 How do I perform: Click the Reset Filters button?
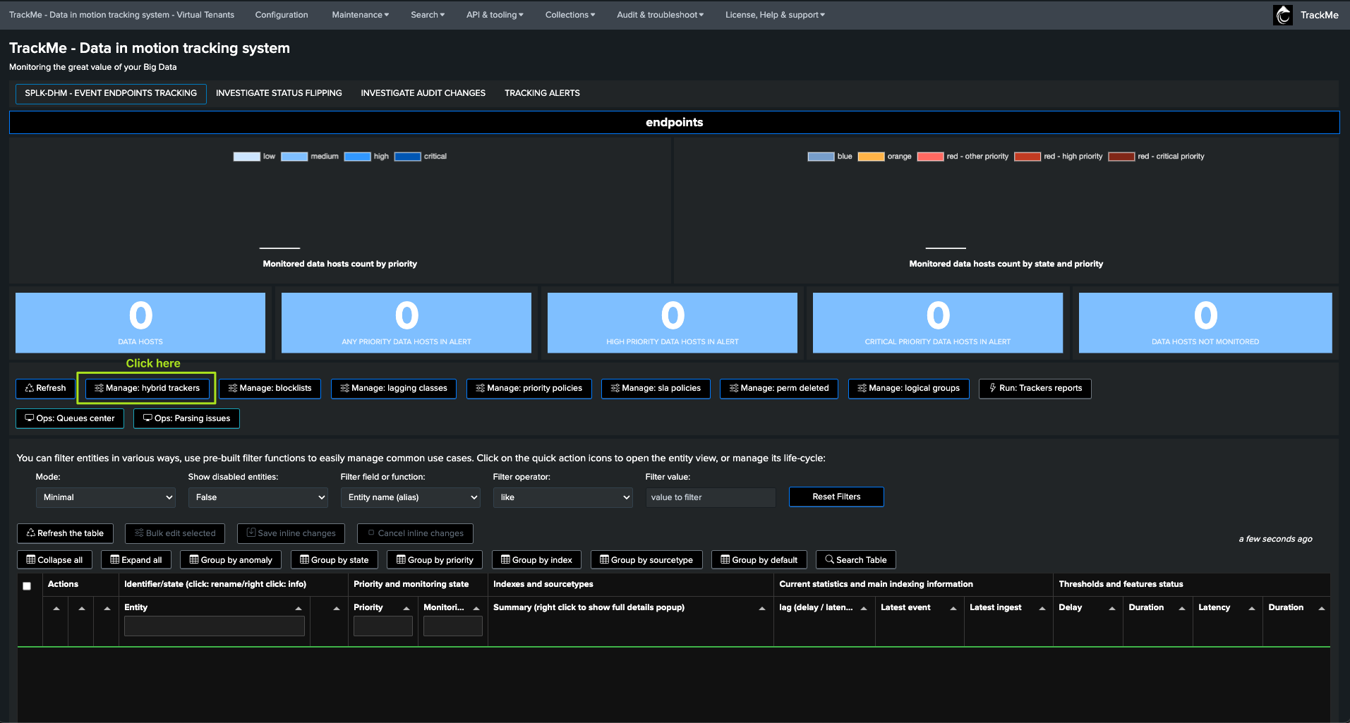pyautogui.click(x=836, y=497)
